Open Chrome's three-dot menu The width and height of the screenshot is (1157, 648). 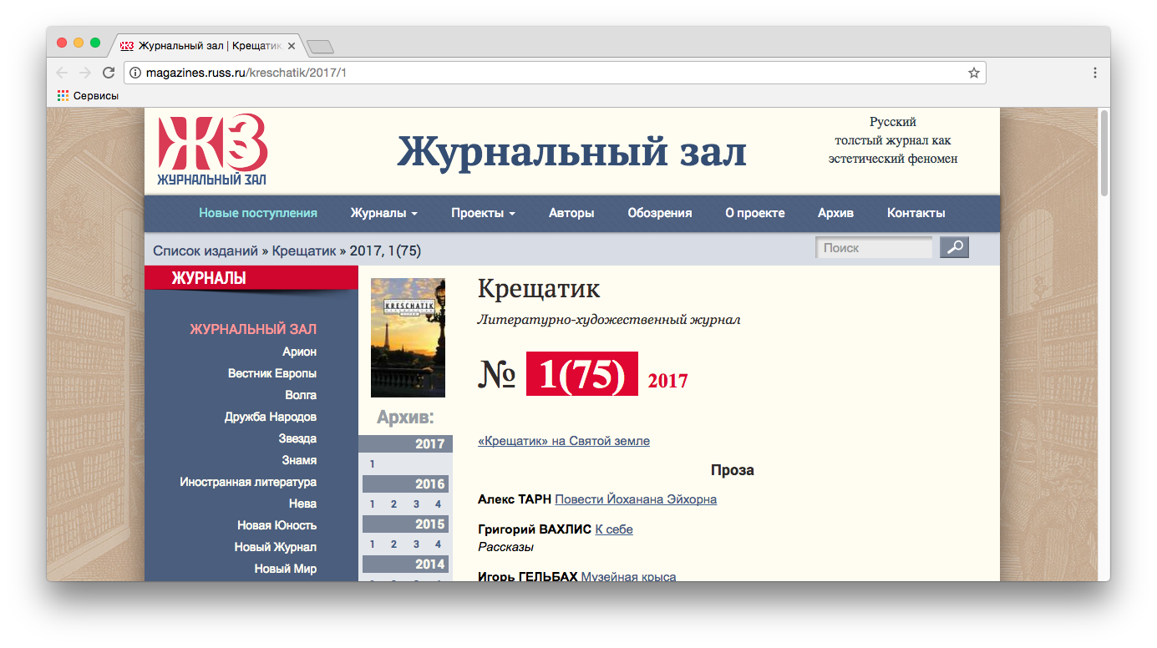(x=1094, y=73)
